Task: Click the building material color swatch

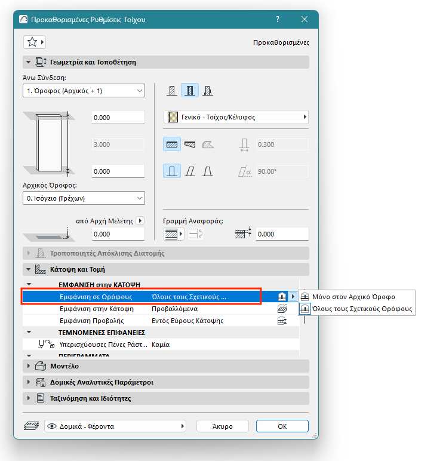Action: click(x=173, y=117)
